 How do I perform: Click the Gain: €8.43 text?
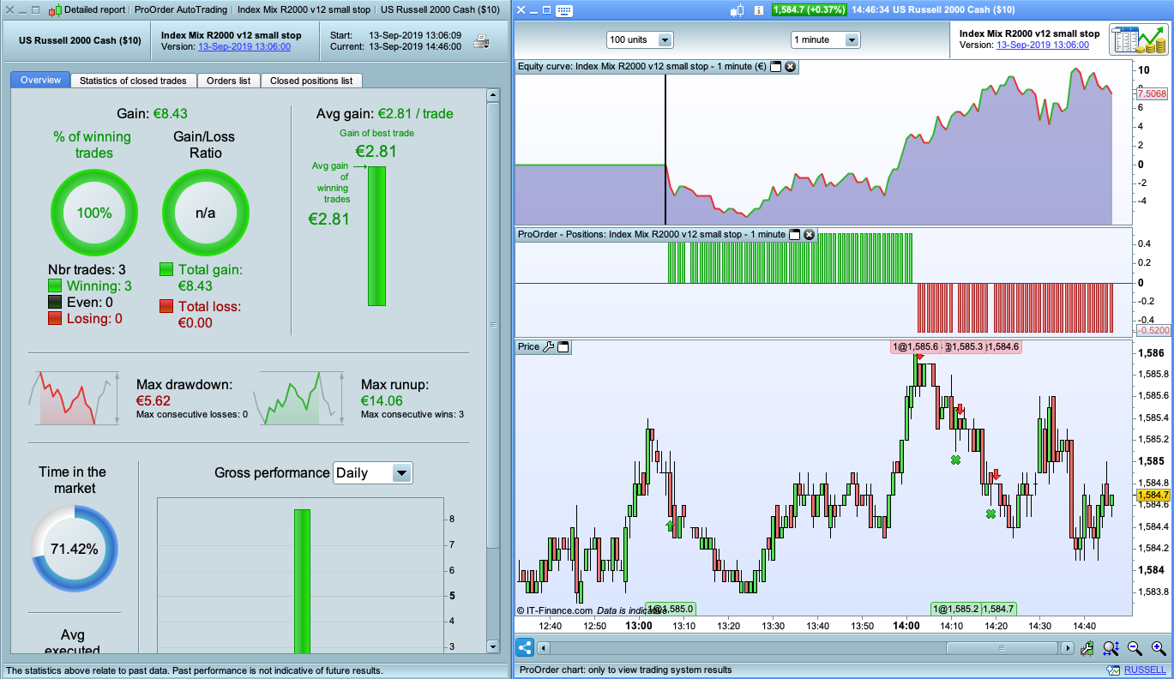[x=152, y=113]
